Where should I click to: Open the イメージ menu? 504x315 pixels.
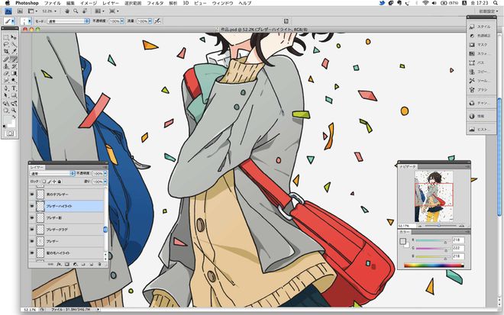coord(89,3)
